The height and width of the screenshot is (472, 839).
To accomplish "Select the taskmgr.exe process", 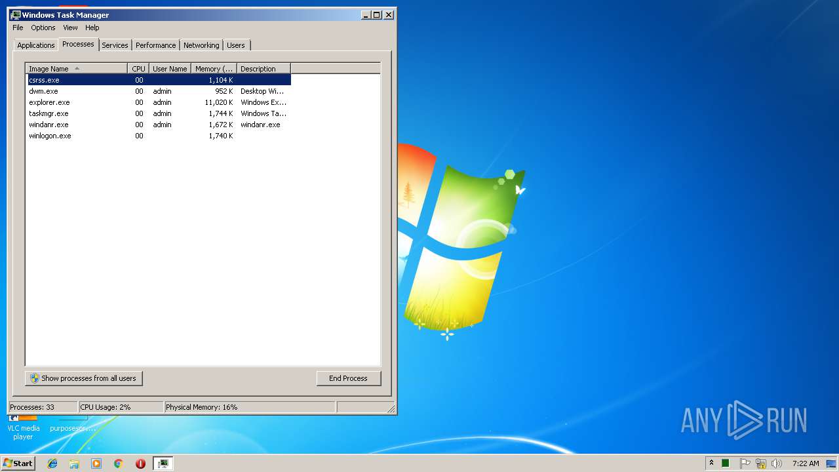I will tap(49, 113).
